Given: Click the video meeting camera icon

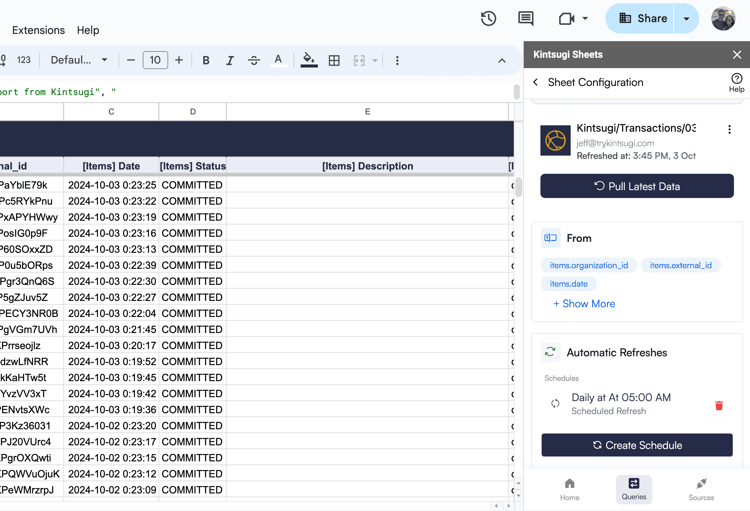Looking at the screenshot, I should tap(567, 18).
